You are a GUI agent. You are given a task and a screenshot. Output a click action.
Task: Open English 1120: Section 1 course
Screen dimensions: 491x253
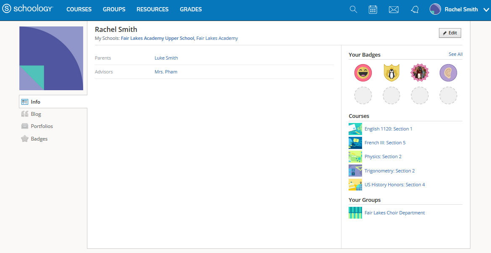388,129
